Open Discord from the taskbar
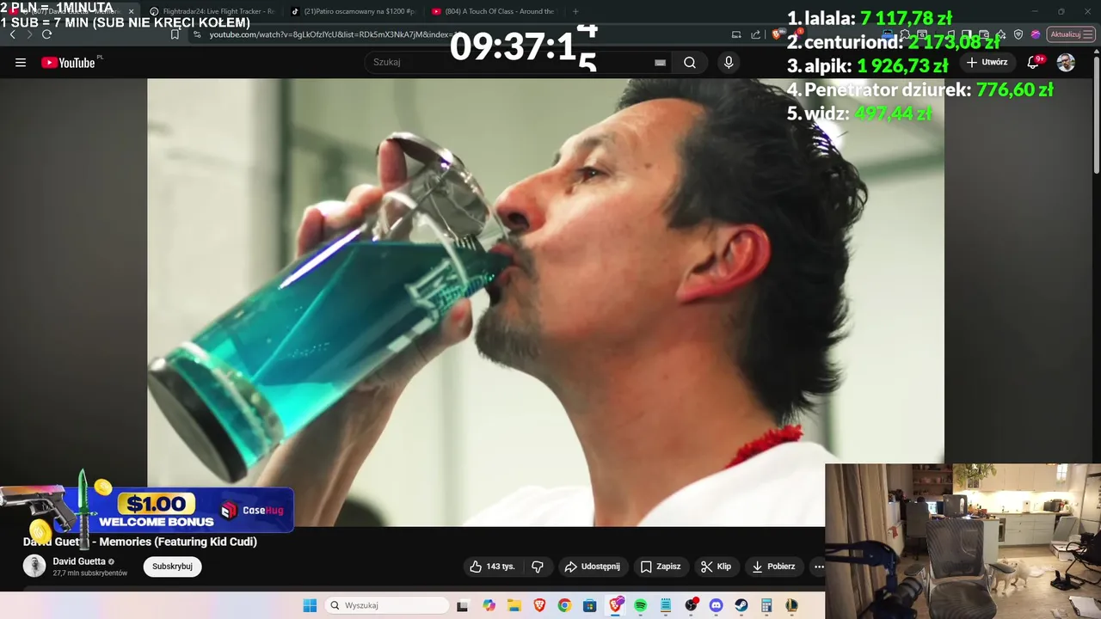1101x619 pixels. (x=716, y=605)
